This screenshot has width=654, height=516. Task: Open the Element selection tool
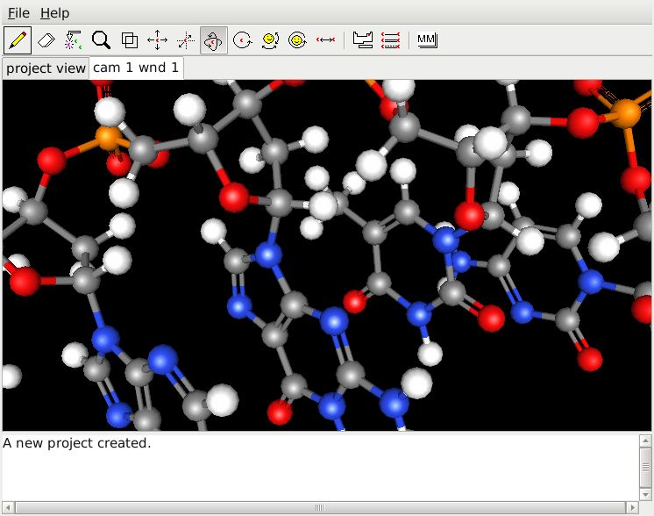tap(362, 40)
